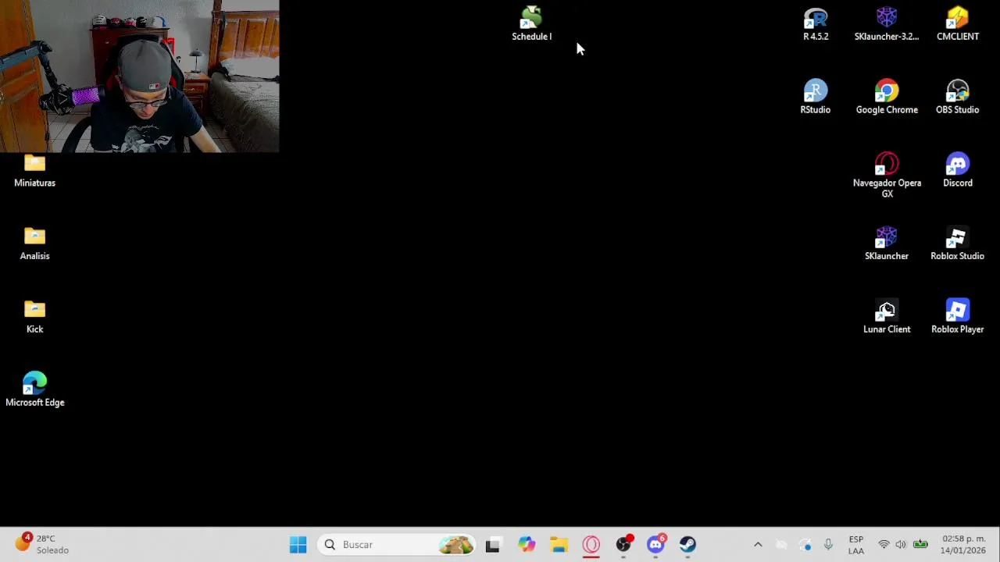The height and width of the screenshot is (562, 1000).
Task: Open File Explorer from the taskbar
Action: [559, 545]
